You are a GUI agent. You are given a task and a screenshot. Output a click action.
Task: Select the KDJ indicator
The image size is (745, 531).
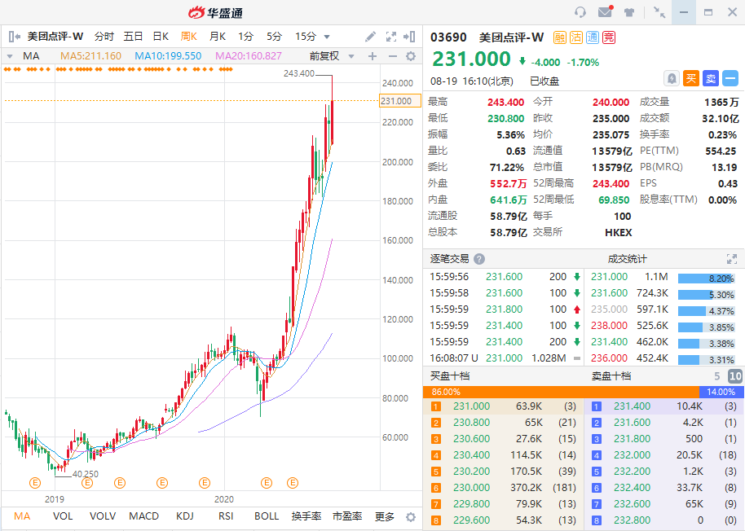click(185, 516)
